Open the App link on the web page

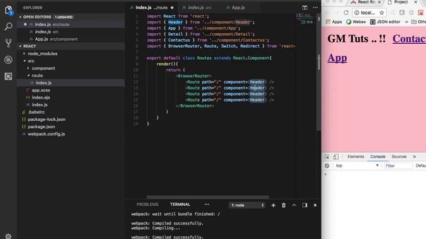click(337, 58)
